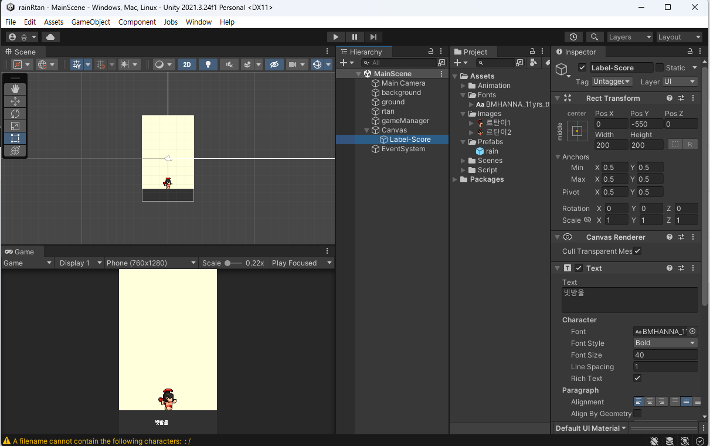
Task: Toggle 2D view mode in Scene
Action: 187,64
